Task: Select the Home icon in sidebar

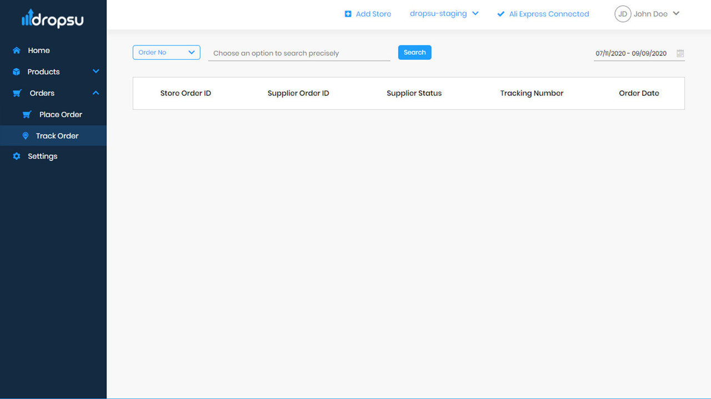Action: tap(16, 50)
